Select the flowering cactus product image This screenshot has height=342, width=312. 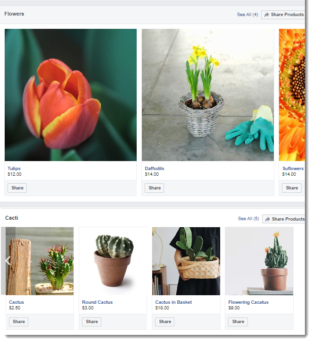click(x=259, y=261)
